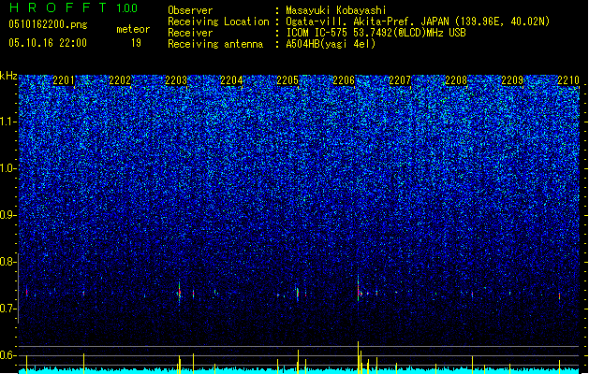589x374 pixels.
Task: Click the 1.1 frequency axis label
Action: tap(8, 122)
